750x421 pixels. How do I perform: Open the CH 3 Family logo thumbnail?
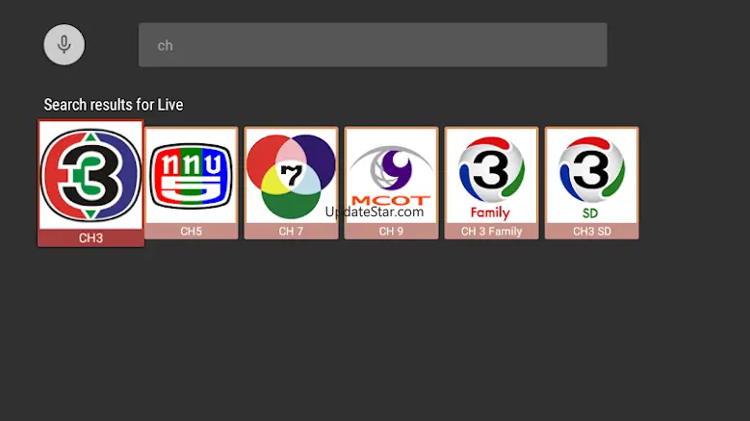coord(491,176)
